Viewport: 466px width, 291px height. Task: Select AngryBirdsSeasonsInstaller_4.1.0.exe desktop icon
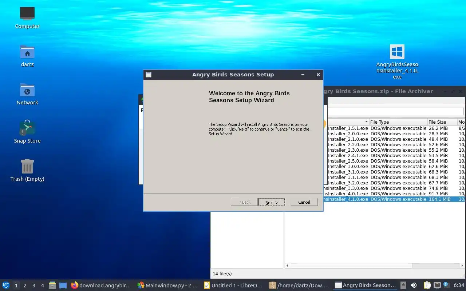click(397, 62)
